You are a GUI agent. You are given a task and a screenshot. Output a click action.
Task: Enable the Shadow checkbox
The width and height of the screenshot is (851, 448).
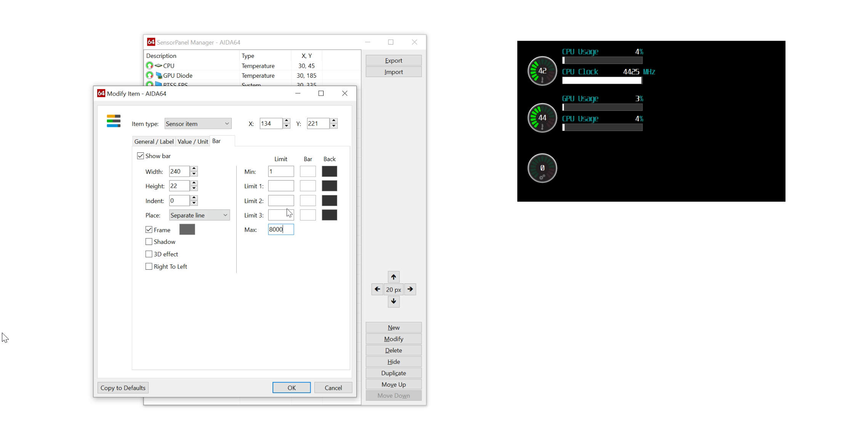tap(149, 242)
